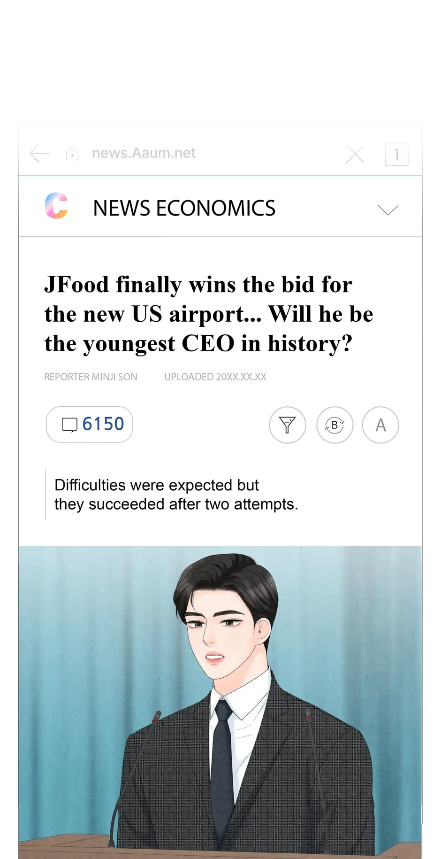This screenshot has height=859, width=441.
Task: Open the NEWS ECONOMICS section heading
Action: (x=184, y=209)
